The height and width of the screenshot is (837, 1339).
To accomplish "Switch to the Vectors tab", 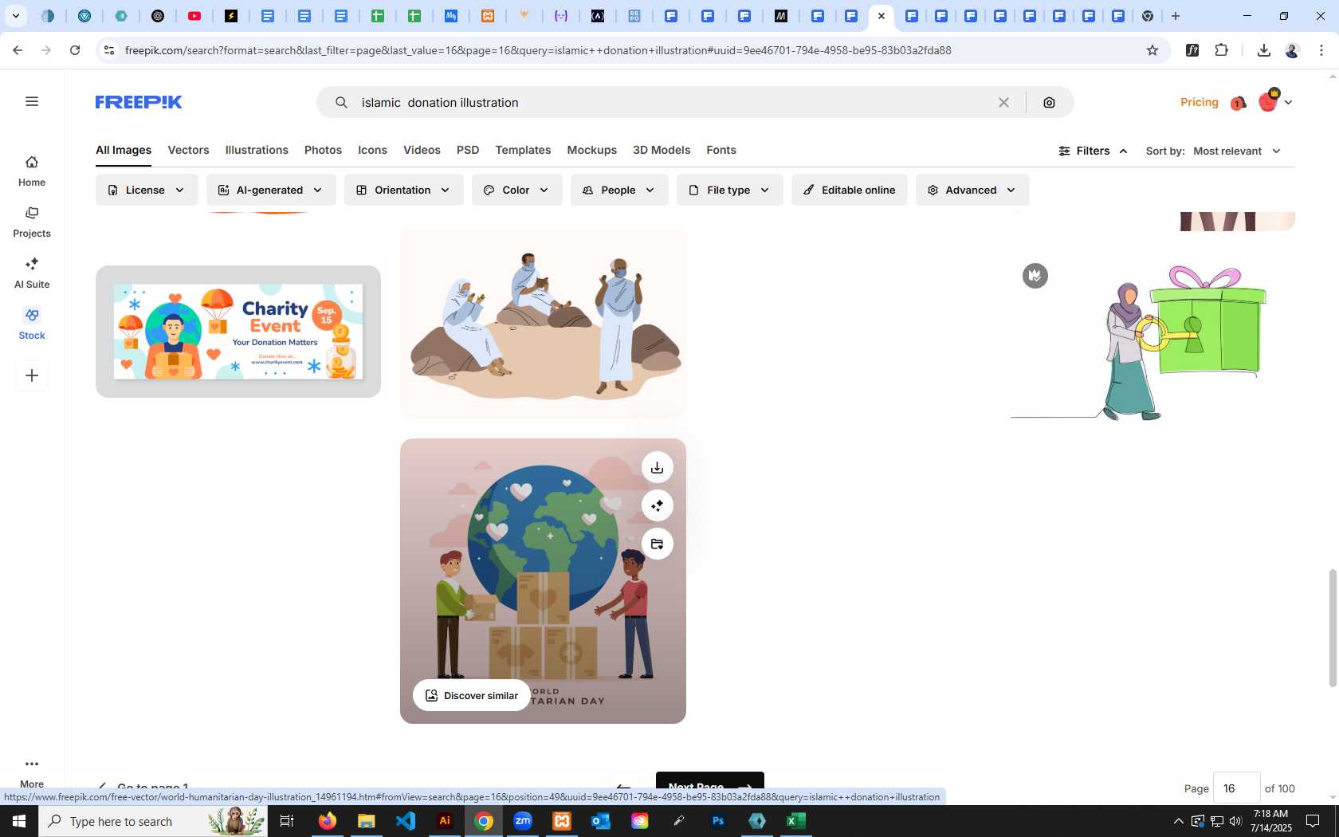I will pyautogui.click(x=188, y=150).
